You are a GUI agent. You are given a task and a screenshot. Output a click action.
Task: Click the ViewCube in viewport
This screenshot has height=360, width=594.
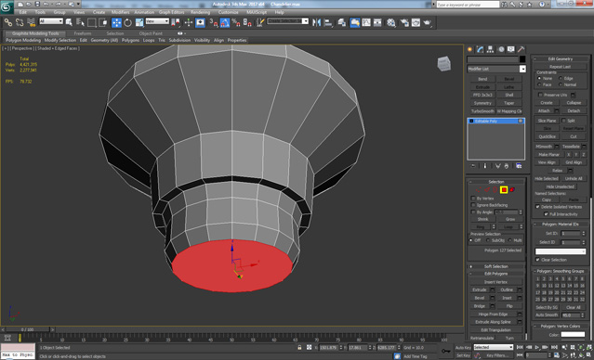[444, 63]
